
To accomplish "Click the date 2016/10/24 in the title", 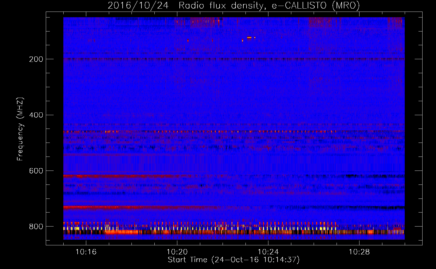I will (x=138, y=5).
